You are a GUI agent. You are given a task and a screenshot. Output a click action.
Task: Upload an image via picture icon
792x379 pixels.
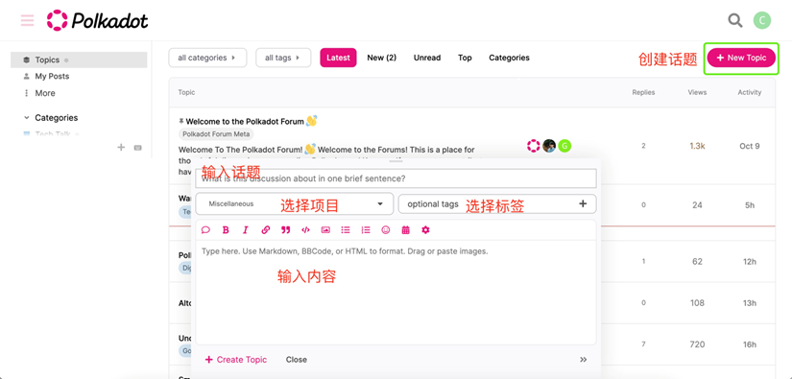[325, 230]
